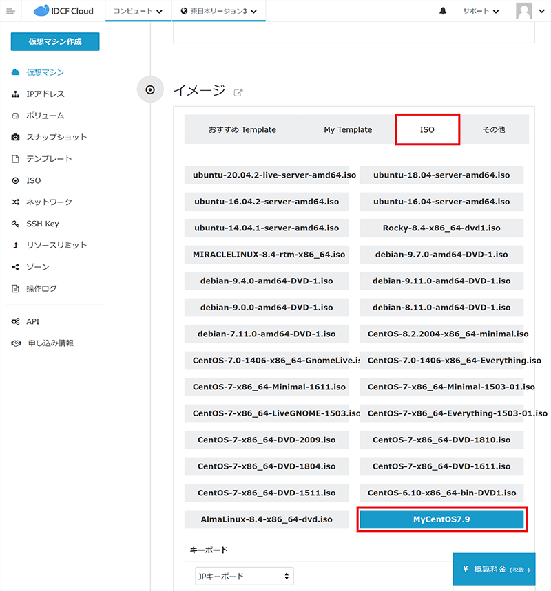Image resolution: width=551 pixels, height=591 pixels.
Task: Click the 操作ログ document icon
Action: coord(15,288)
